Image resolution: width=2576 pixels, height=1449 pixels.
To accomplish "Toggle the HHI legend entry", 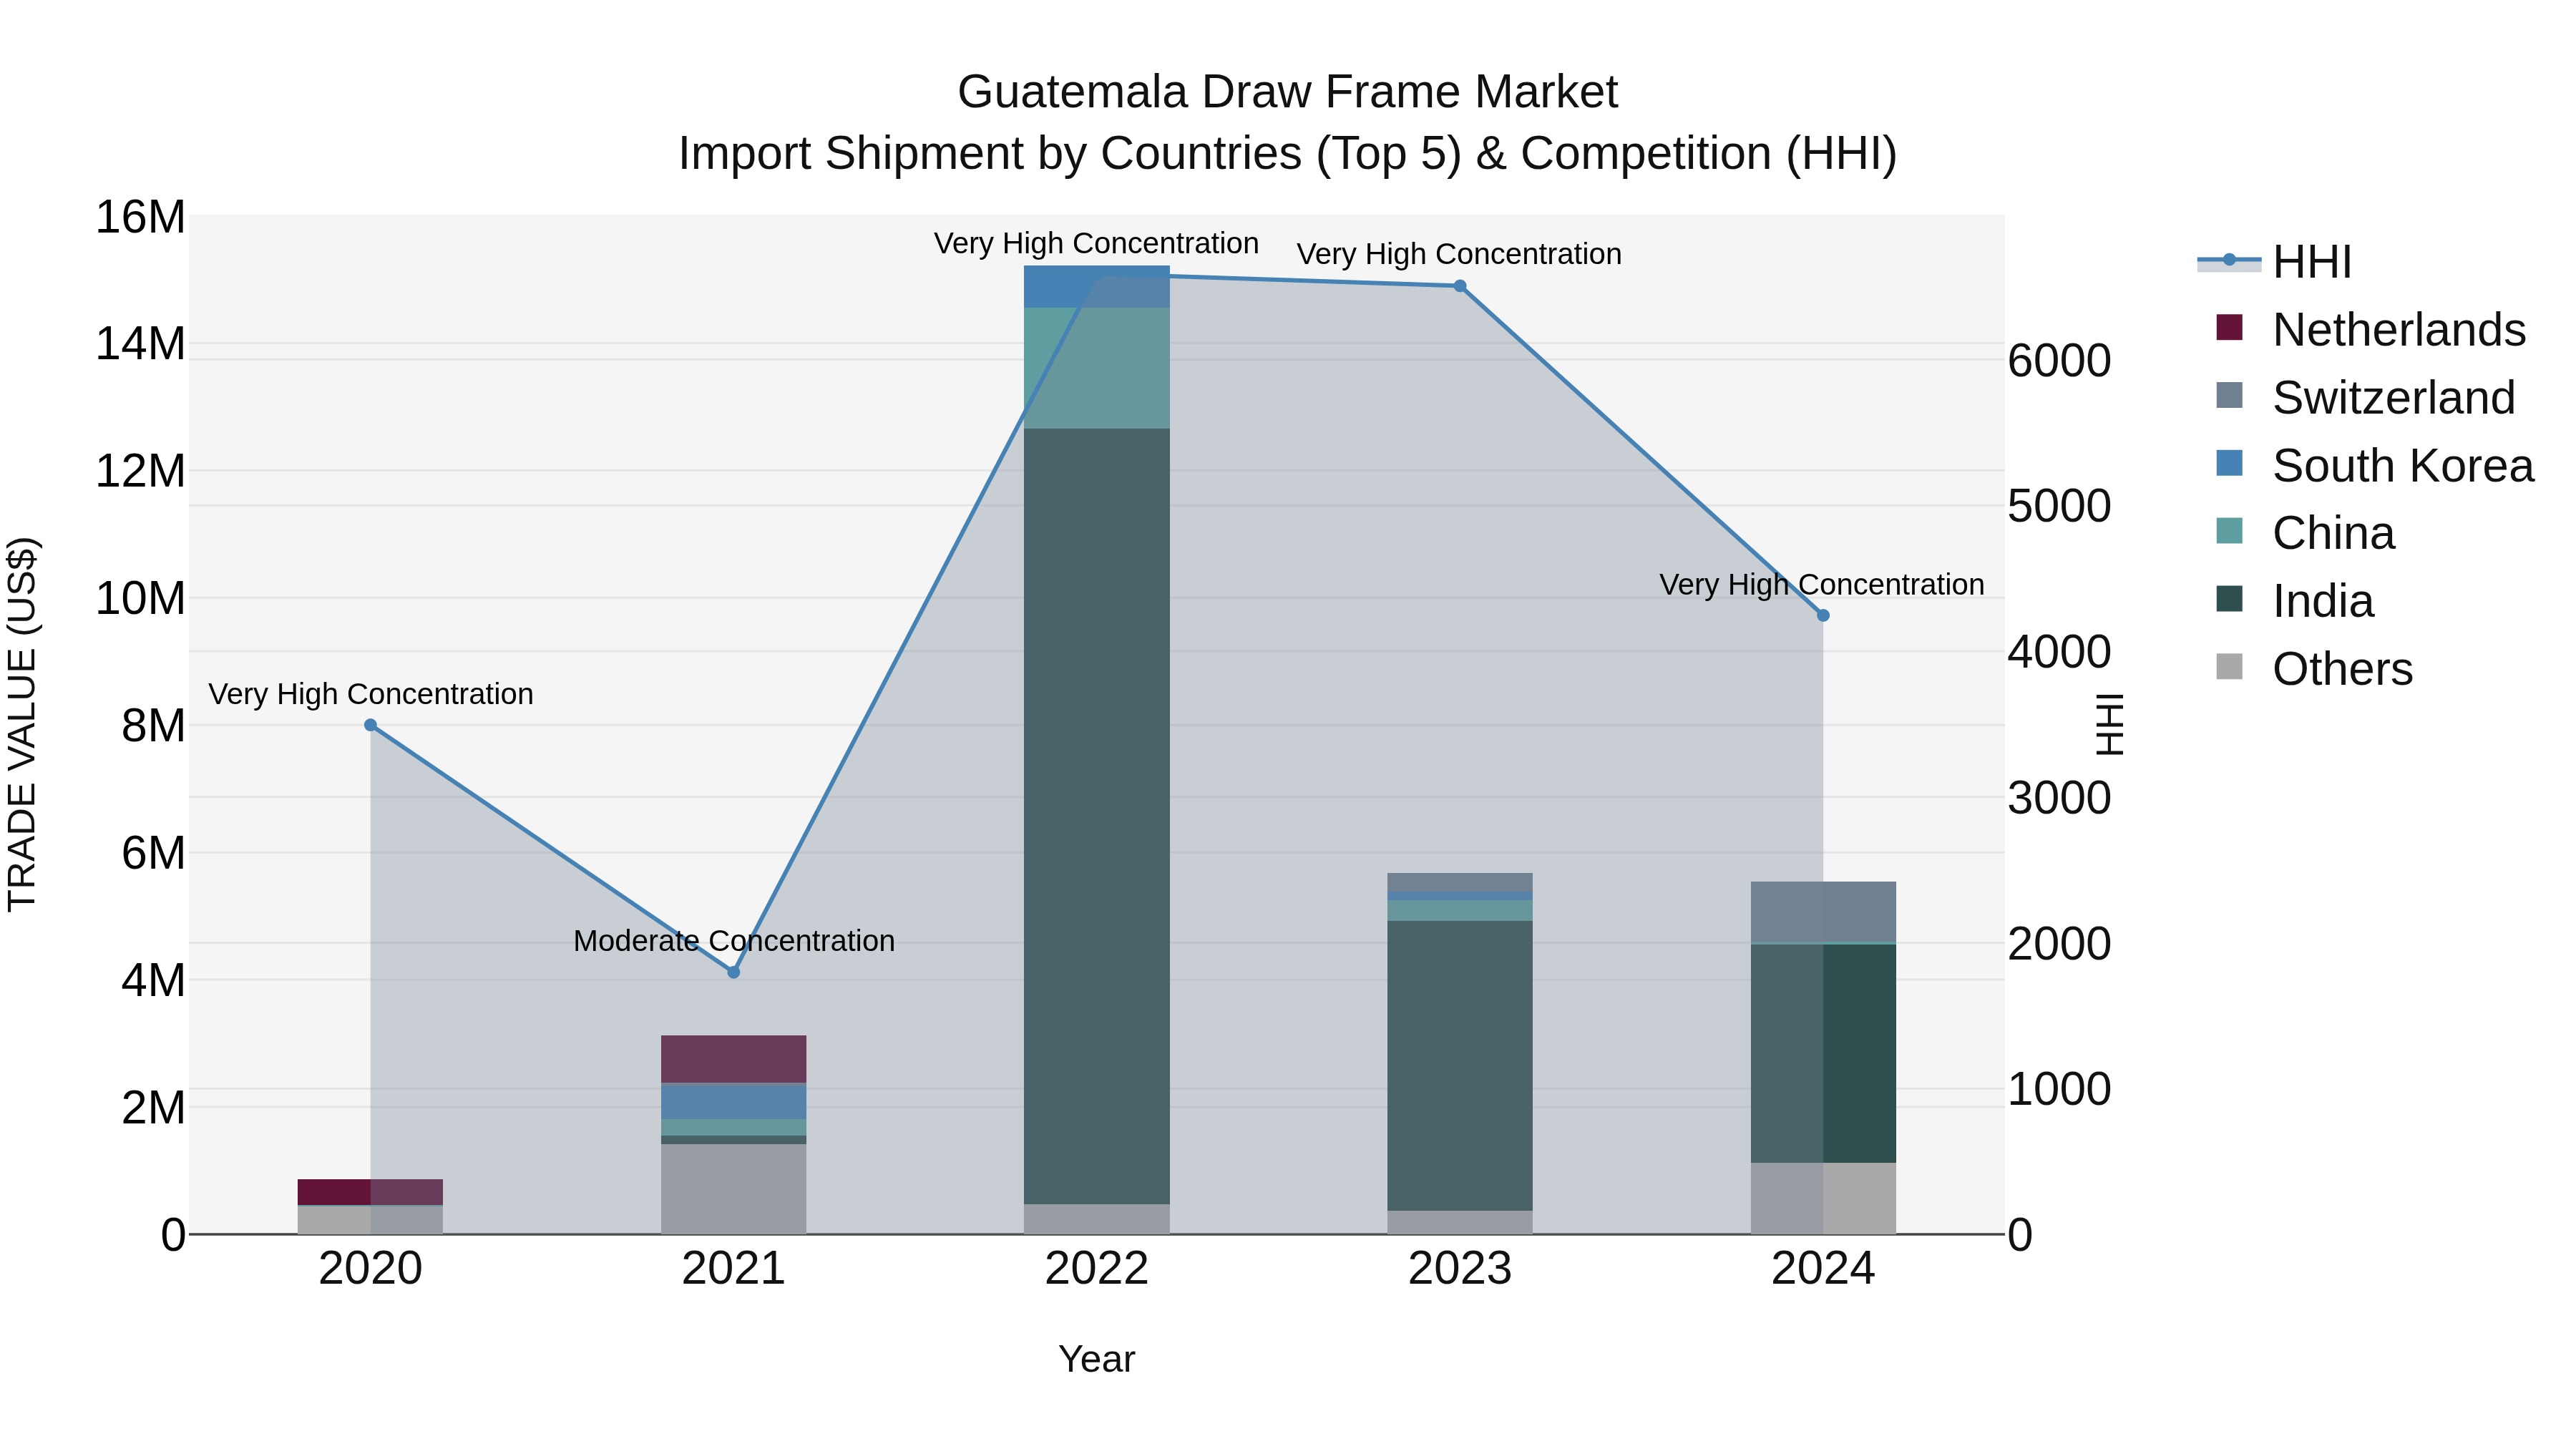I will click(2274, 262).
